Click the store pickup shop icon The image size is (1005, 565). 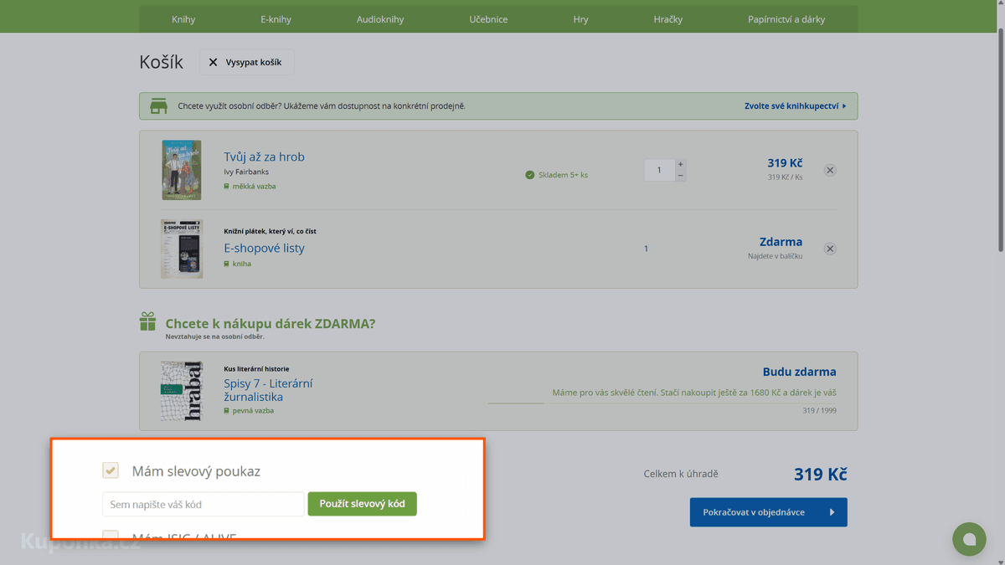coord(158,106)
